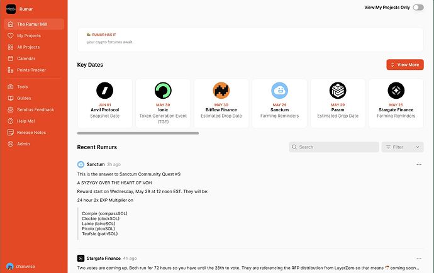This screenshot has width=434, height=273.
Task: Click the Sanctum cloud logo in Key Dates
Action: pos(279,91)
